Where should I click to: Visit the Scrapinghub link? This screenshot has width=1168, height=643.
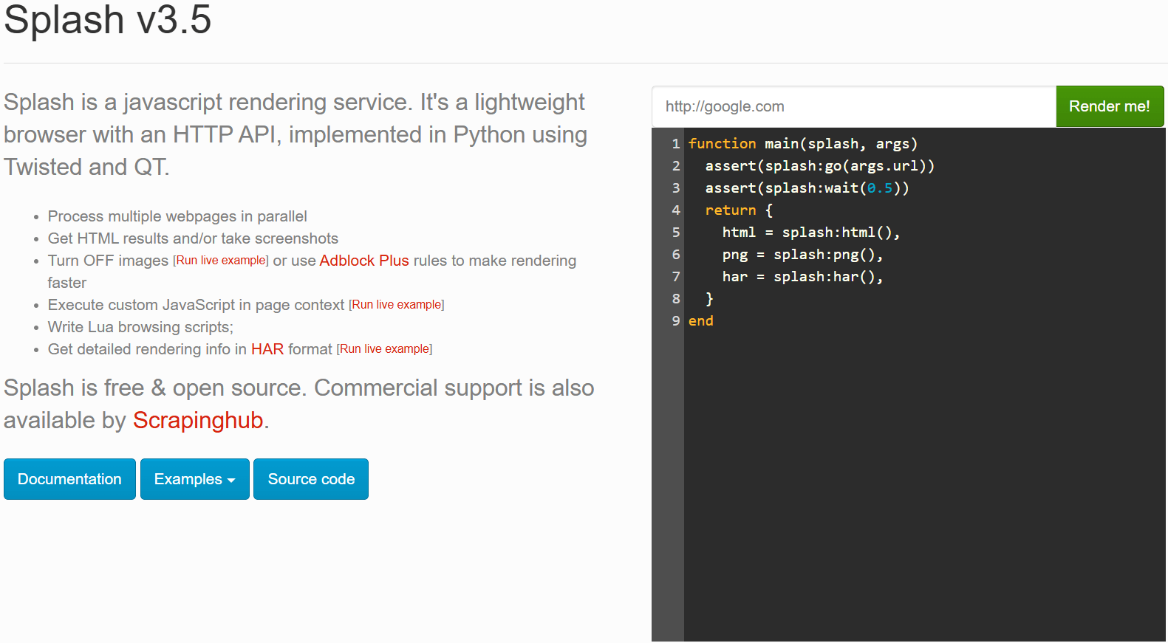198,420
